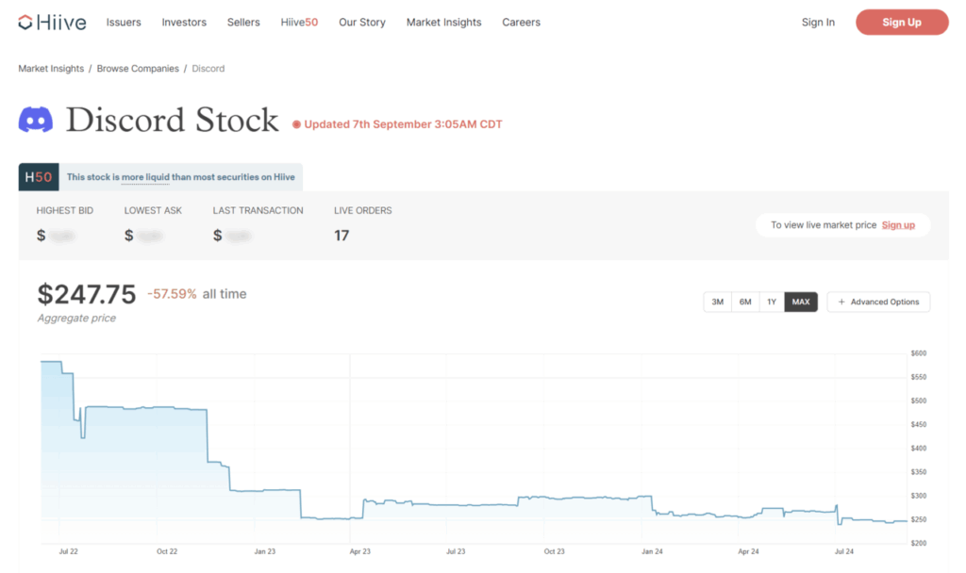Click the 'Updated 7th September 3:05AM CDT' text
966x573 pixels.
click(x=403, y=124)
